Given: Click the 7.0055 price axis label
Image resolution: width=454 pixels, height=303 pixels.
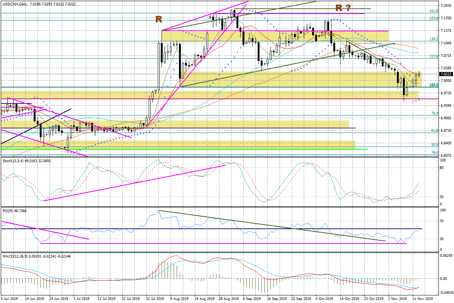Looking at the screenshot, I should [x=446, y=81].
